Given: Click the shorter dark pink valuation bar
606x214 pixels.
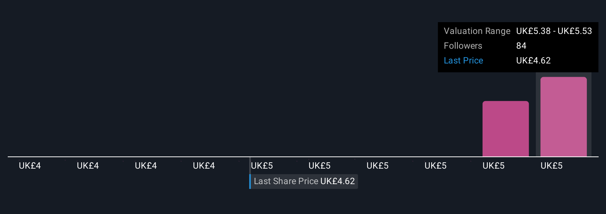Looking at the screenshot, I should [x=505, y=129].
